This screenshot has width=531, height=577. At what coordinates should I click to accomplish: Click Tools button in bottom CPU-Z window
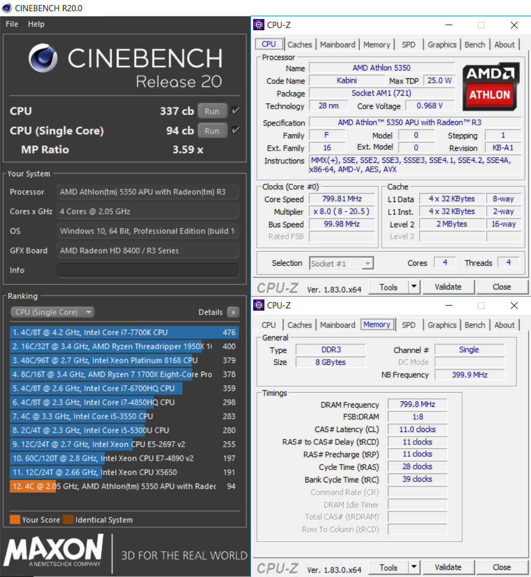click(388, 567)
